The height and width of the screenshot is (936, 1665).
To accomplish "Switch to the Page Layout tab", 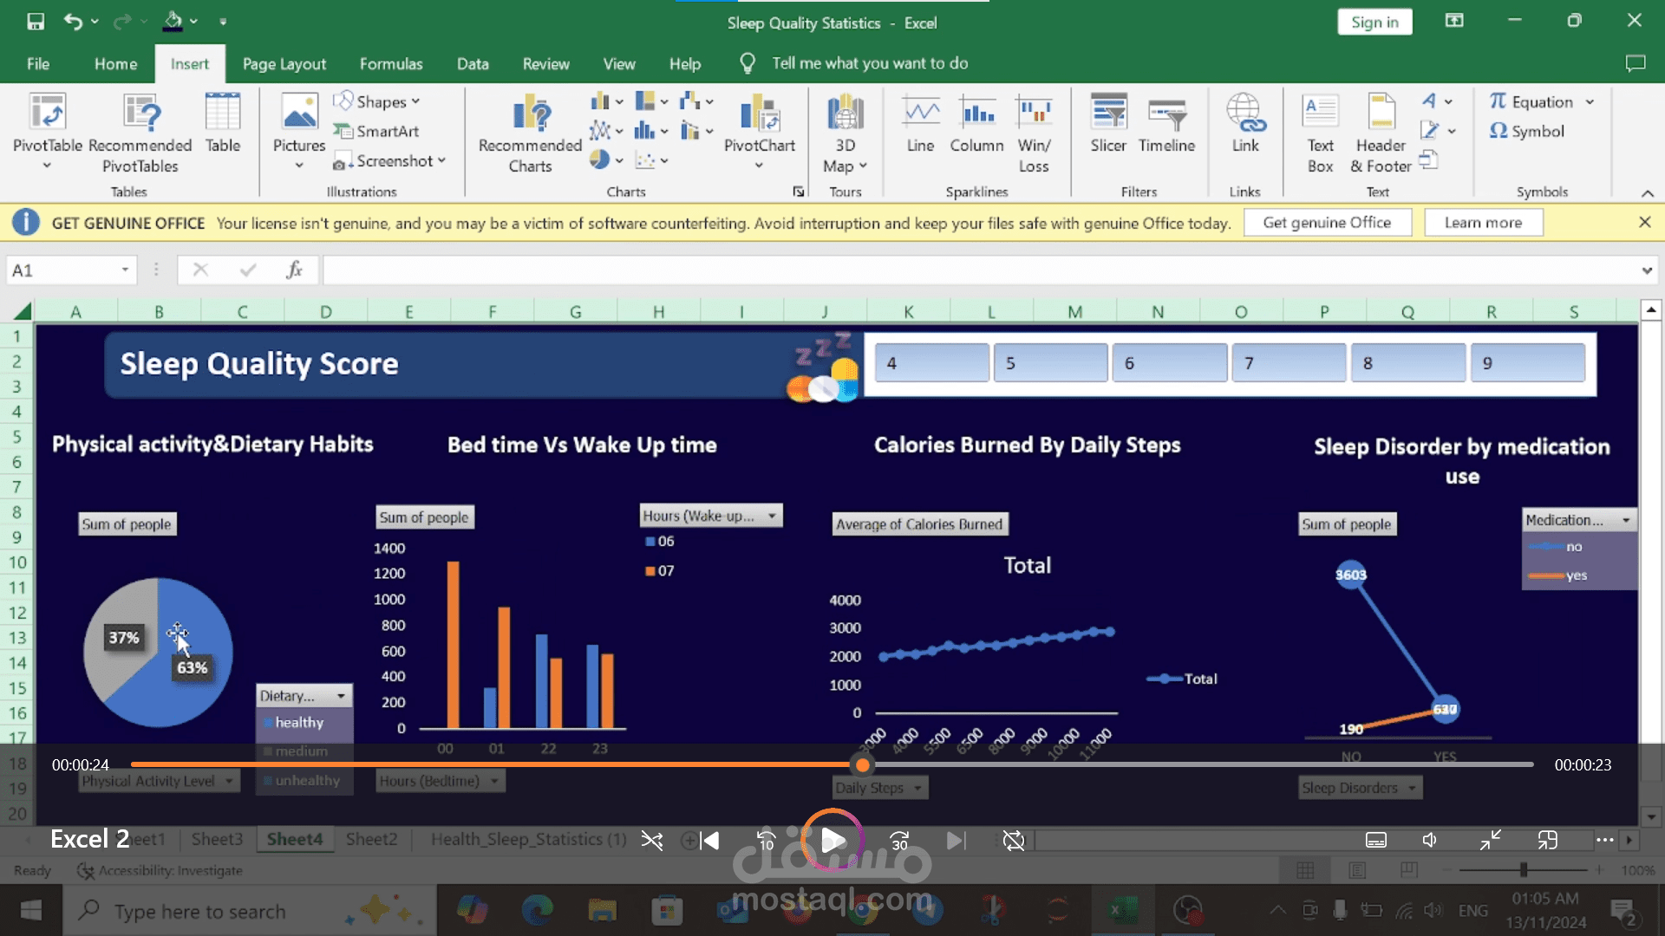I will (284, 63).
